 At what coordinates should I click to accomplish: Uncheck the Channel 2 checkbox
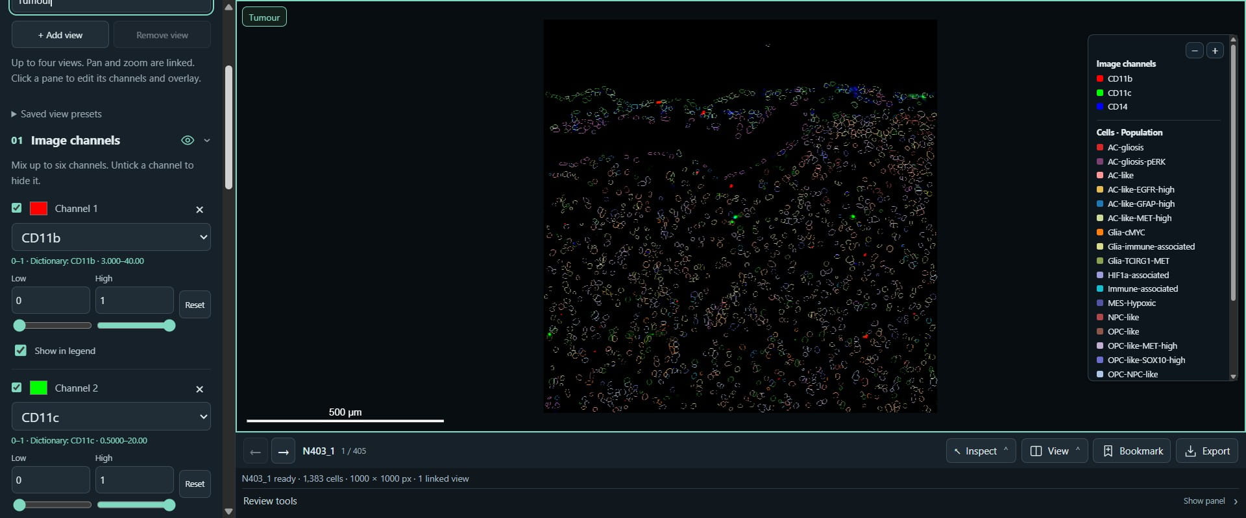(x=17, y=388)
